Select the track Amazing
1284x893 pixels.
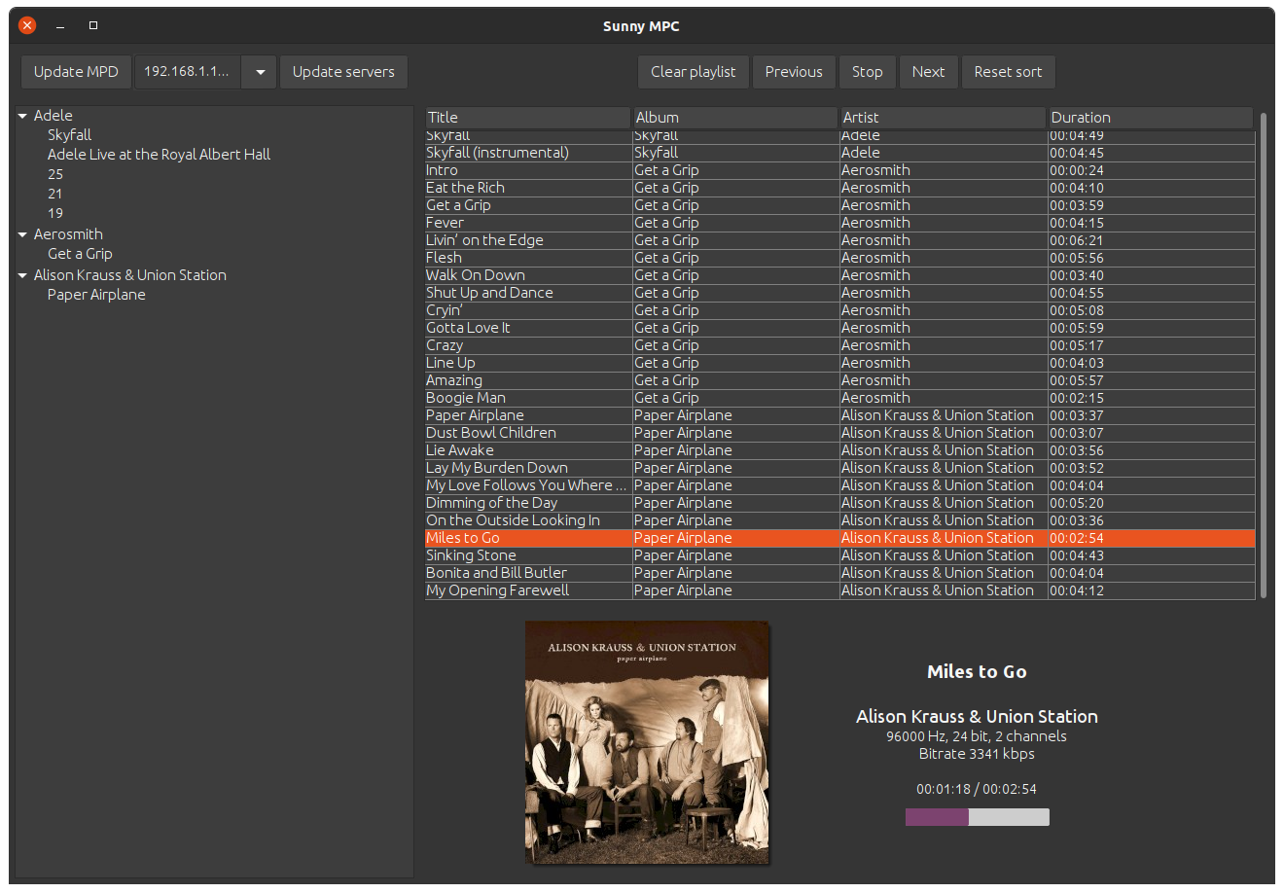point(453,380)
